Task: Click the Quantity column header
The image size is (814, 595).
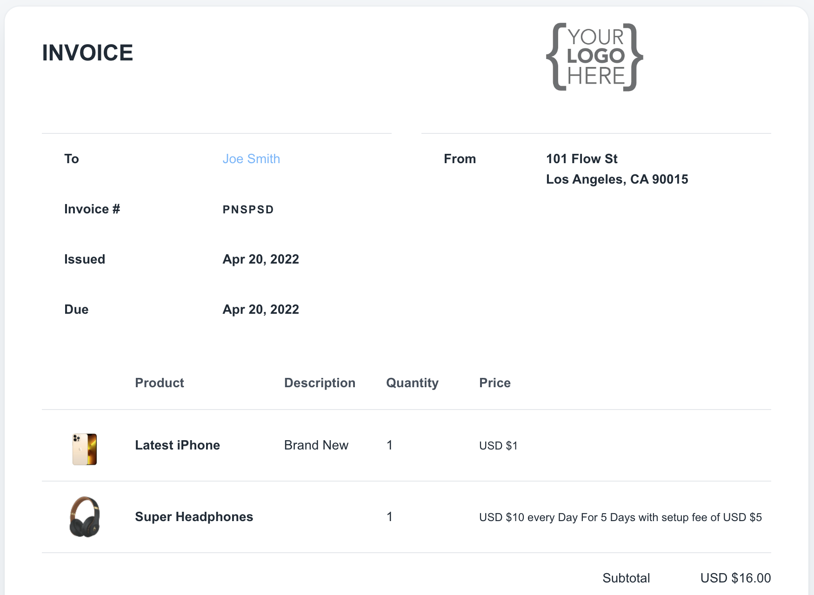Action: click(x=412, y=383)
